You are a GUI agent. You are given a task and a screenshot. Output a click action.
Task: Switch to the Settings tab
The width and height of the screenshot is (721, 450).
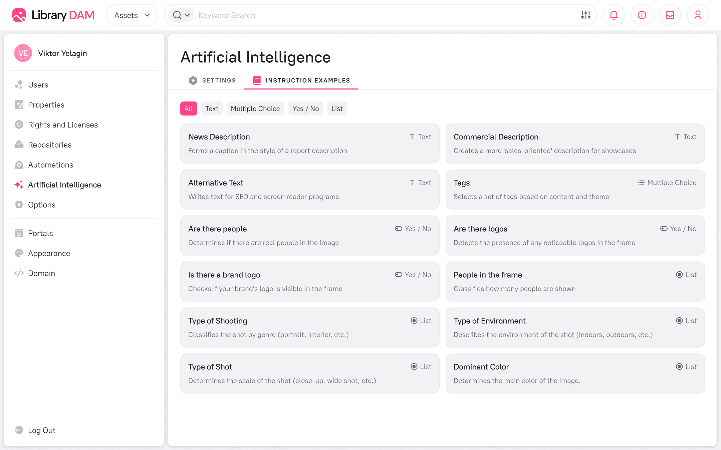(212, 80)
